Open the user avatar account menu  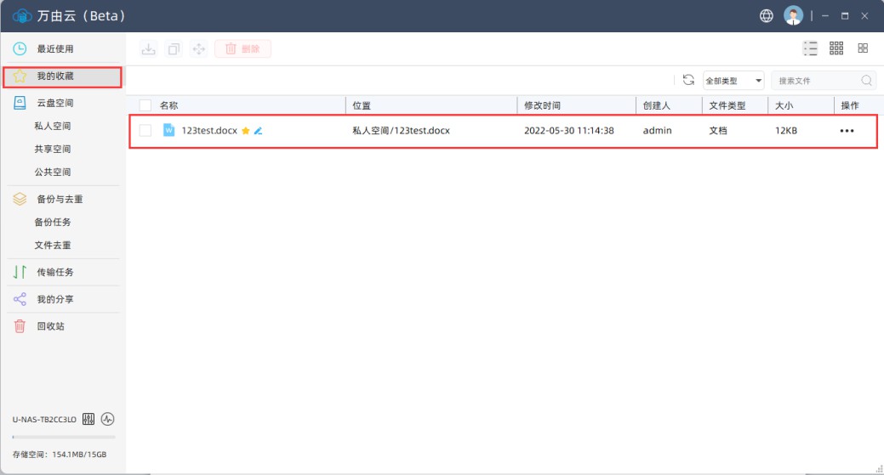[793, 15]
